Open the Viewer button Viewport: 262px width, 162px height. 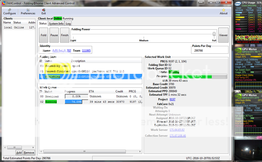(223, 35)
